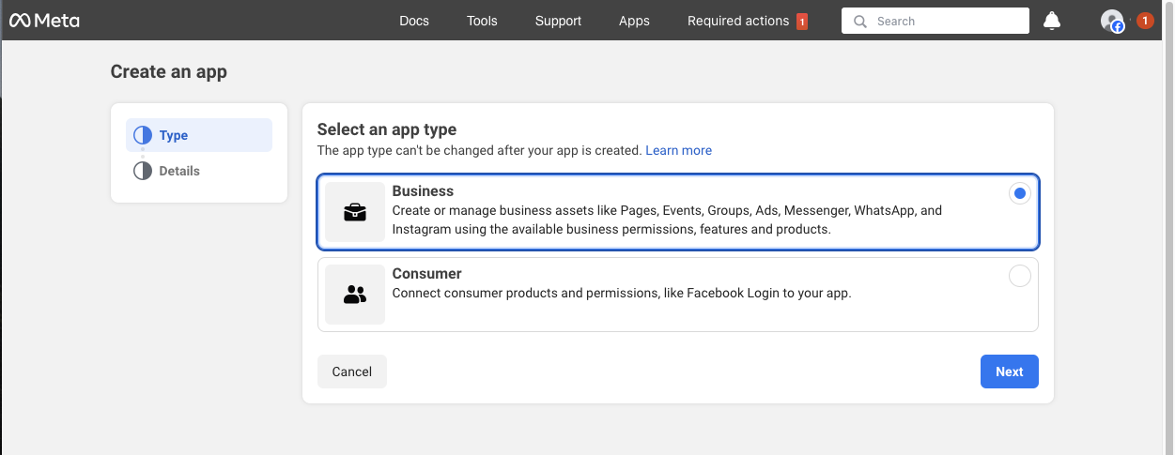Image resolution: width=1175 pixels, height=455 pixels.
Task: Click the red badge beside profile avatar
Action: click(1145, 21)
